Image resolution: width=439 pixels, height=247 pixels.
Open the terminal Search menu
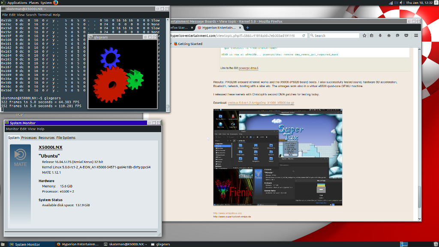pyautogui.click(x=31, y=15)
